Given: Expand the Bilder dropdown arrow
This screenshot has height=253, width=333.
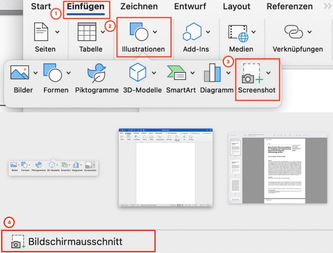Looking at the screenshot, I should point(35,73).
